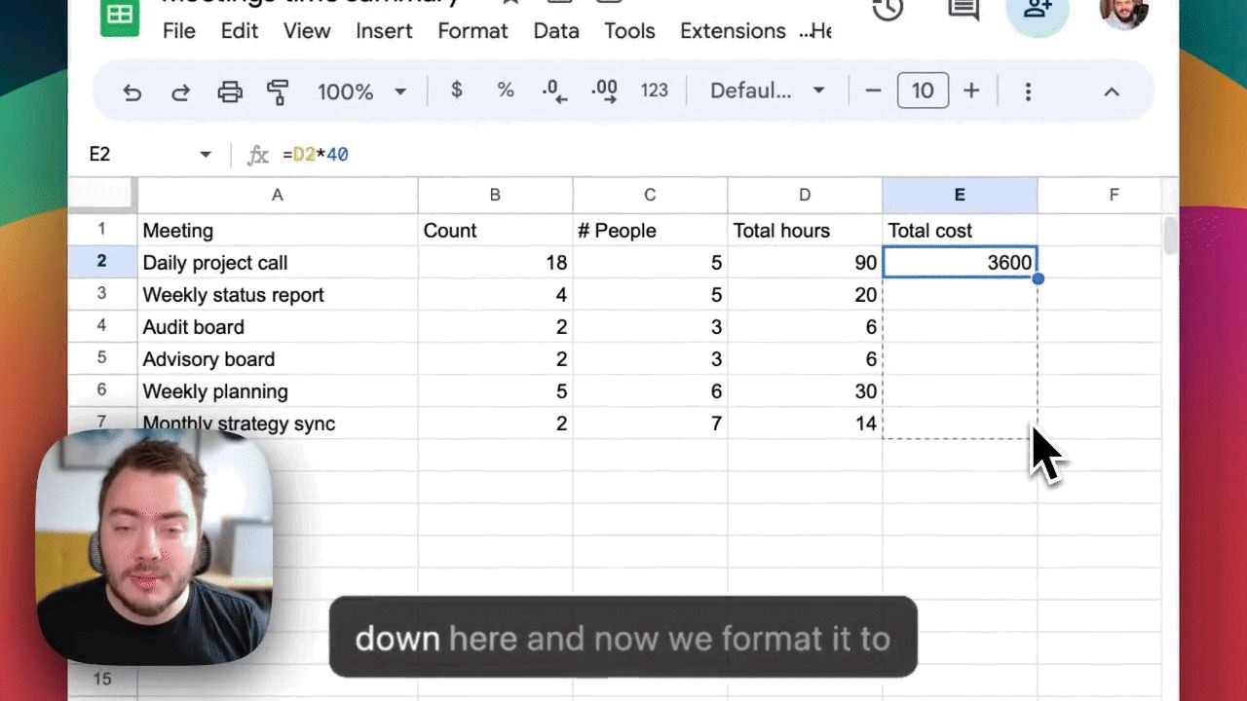Collapse the toolbar with the up chevron
This screenshot has height=701, width=1247.
click(x=1111, y=92)
